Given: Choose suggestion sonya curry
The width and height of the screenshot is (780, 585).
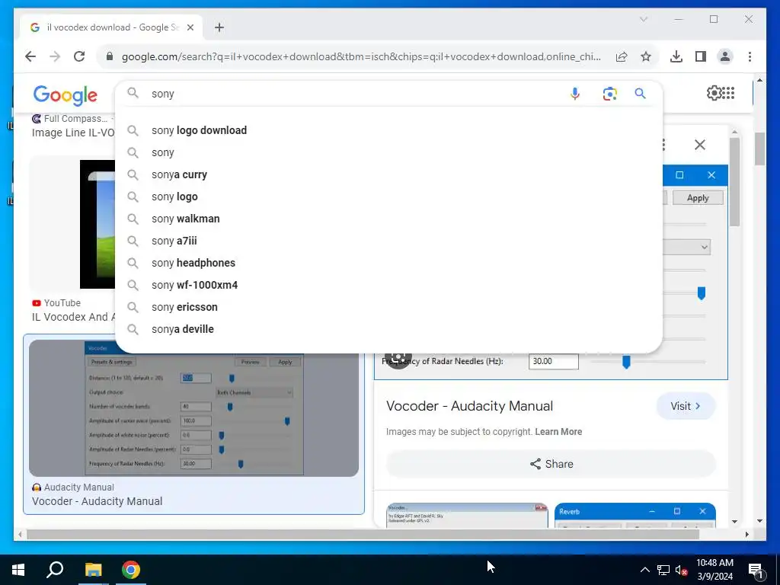Looking at the screenshot, I should 388,174.
